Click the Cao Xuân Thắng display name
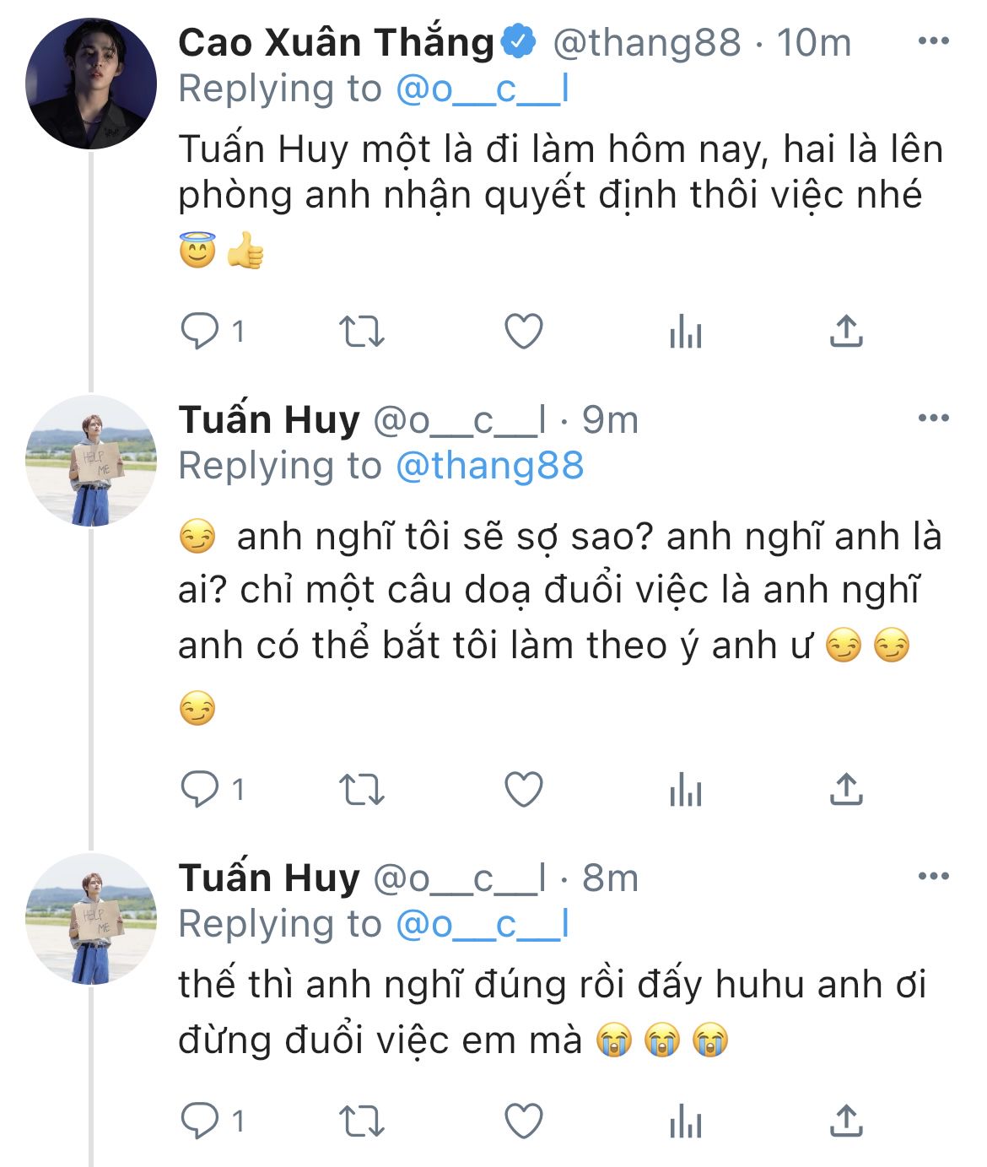Screen dimensions: 987x1167 (x=336, y=42)
